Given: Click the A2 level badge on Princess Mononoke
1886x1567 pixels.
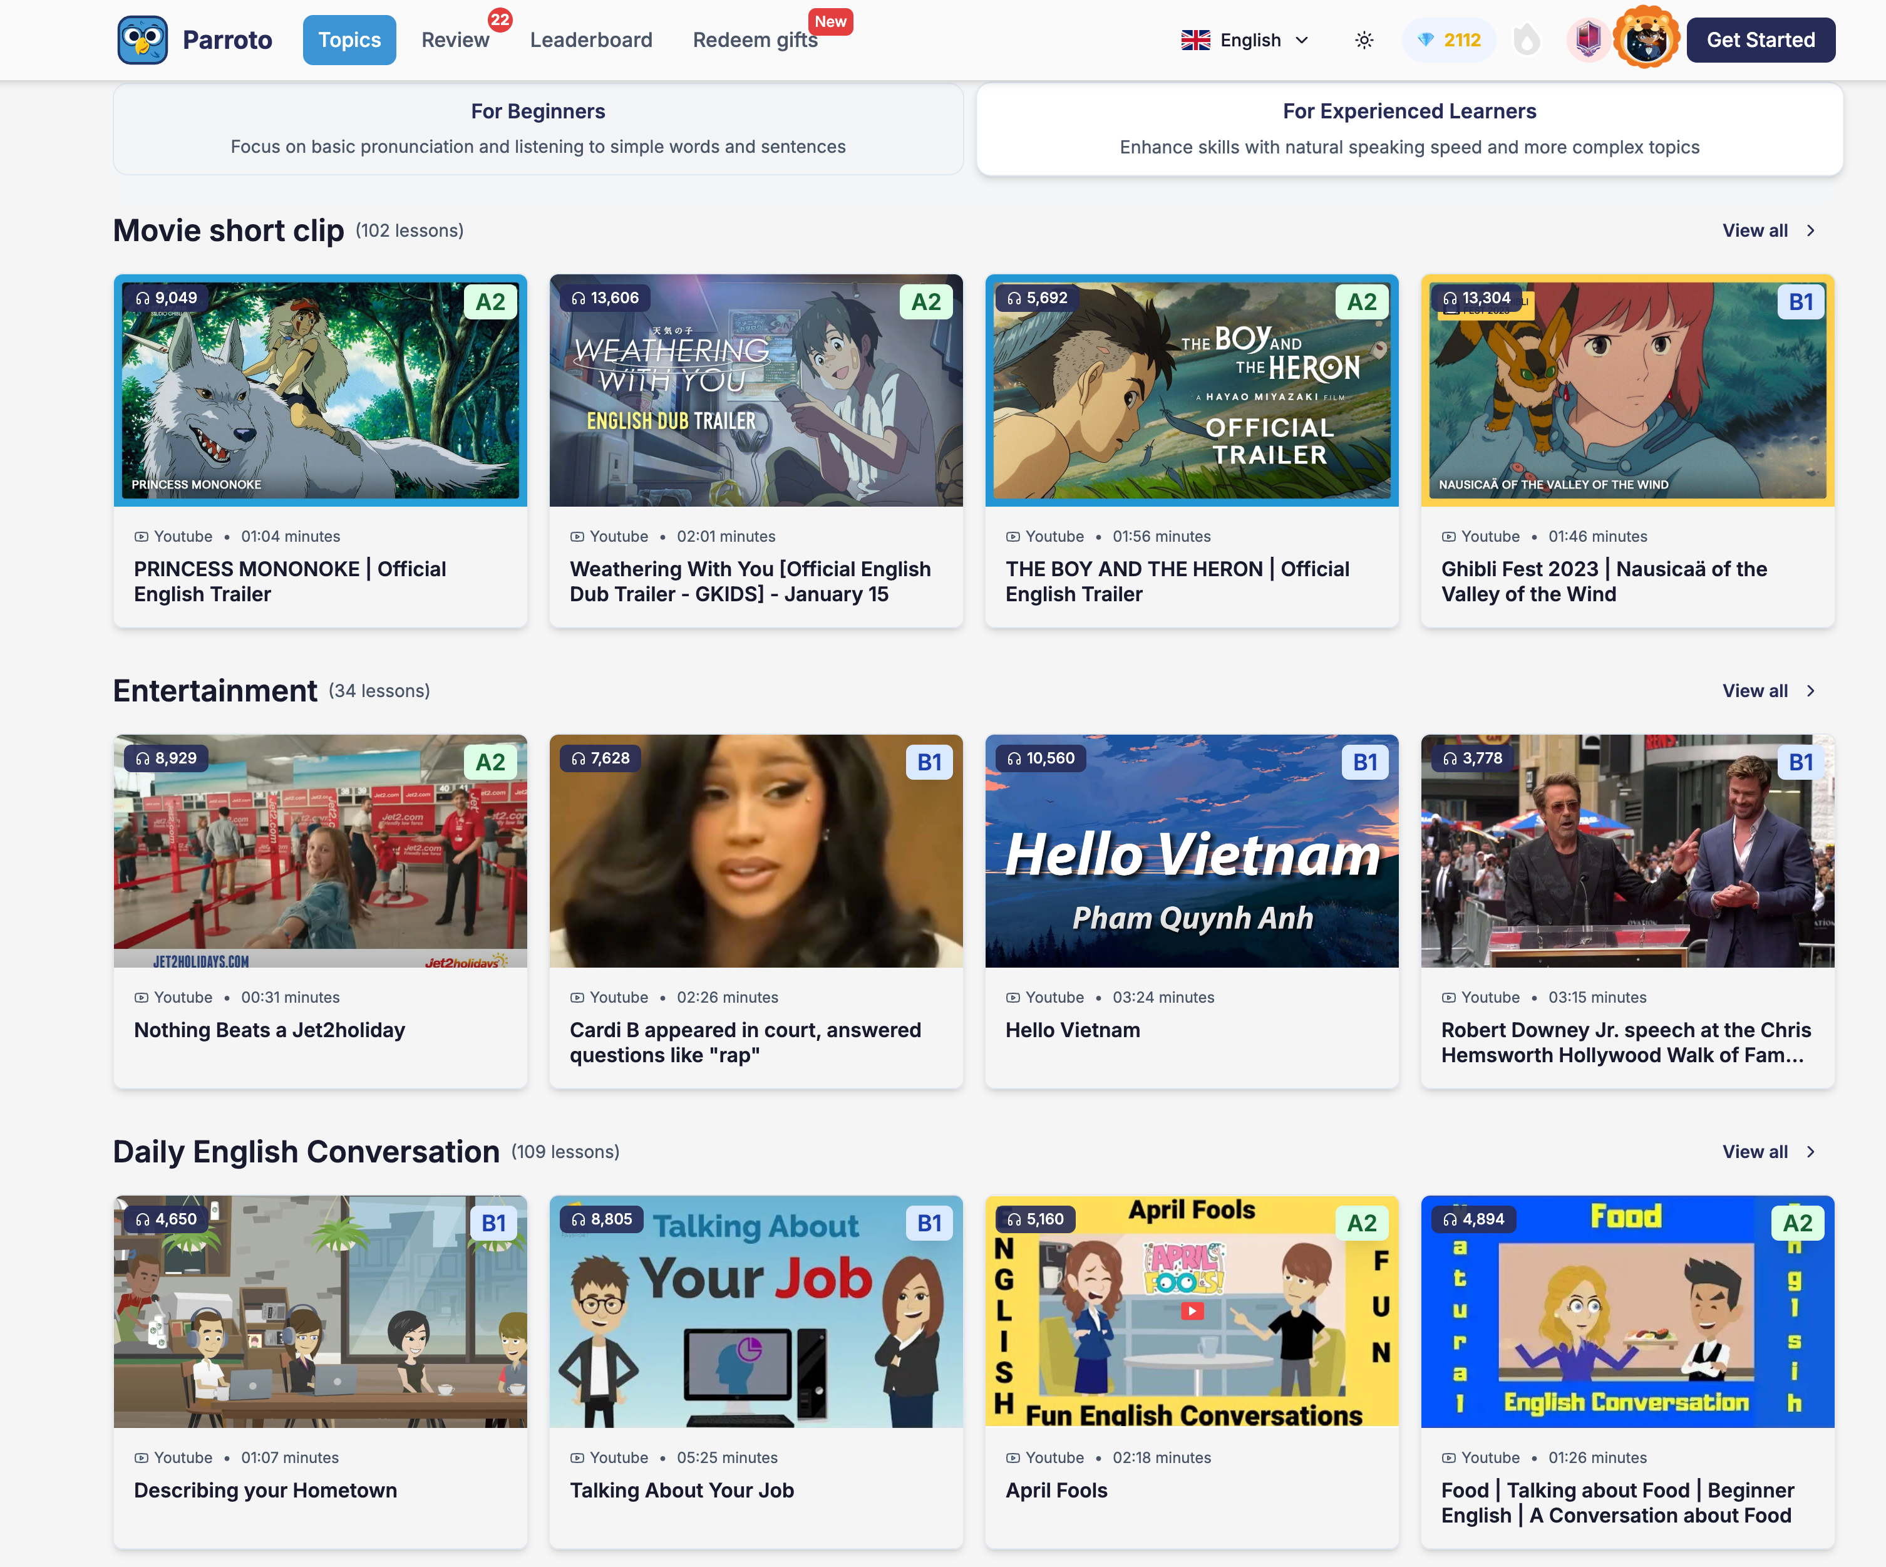Looking at the screenshot, I should 490,302.
